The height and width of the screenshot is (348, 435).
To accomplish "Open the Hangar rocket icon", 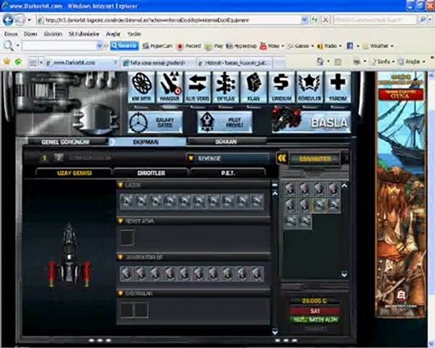I will [x=170, y=87].
